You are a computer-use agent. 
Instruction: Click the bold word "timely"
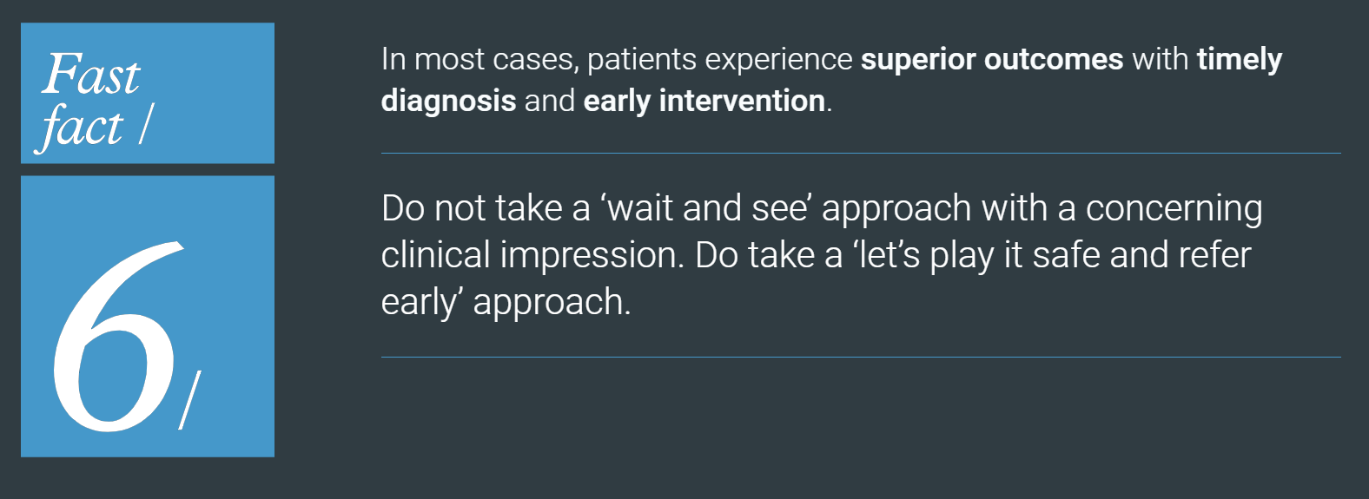tap(1239, 59)
